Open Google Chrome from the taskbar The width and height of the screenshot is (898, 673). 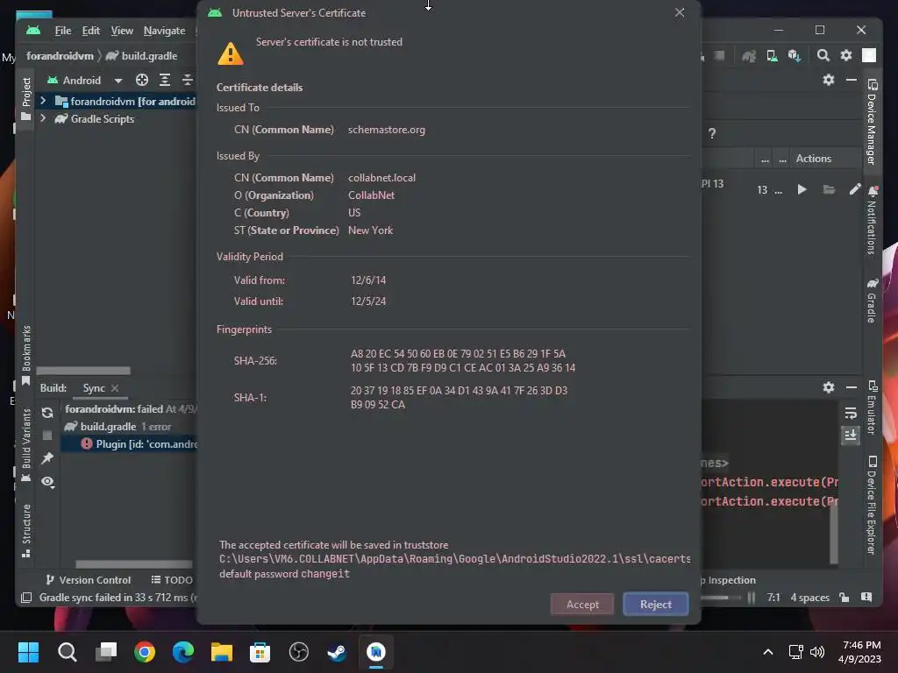pyautogui.click(x=145, y=652)
